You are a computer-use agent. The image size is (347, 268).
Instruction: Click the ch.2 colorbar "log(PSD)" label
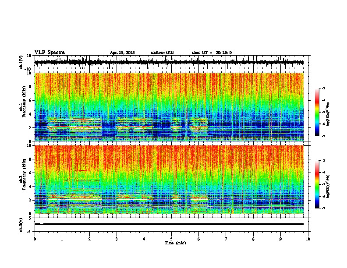328,187
